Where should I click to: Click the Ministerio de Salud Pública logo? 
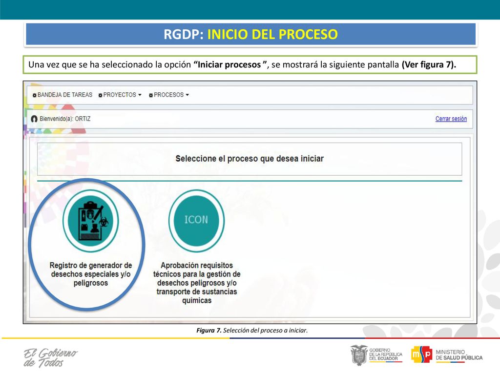pyautogui.click(x=447, y=354)
